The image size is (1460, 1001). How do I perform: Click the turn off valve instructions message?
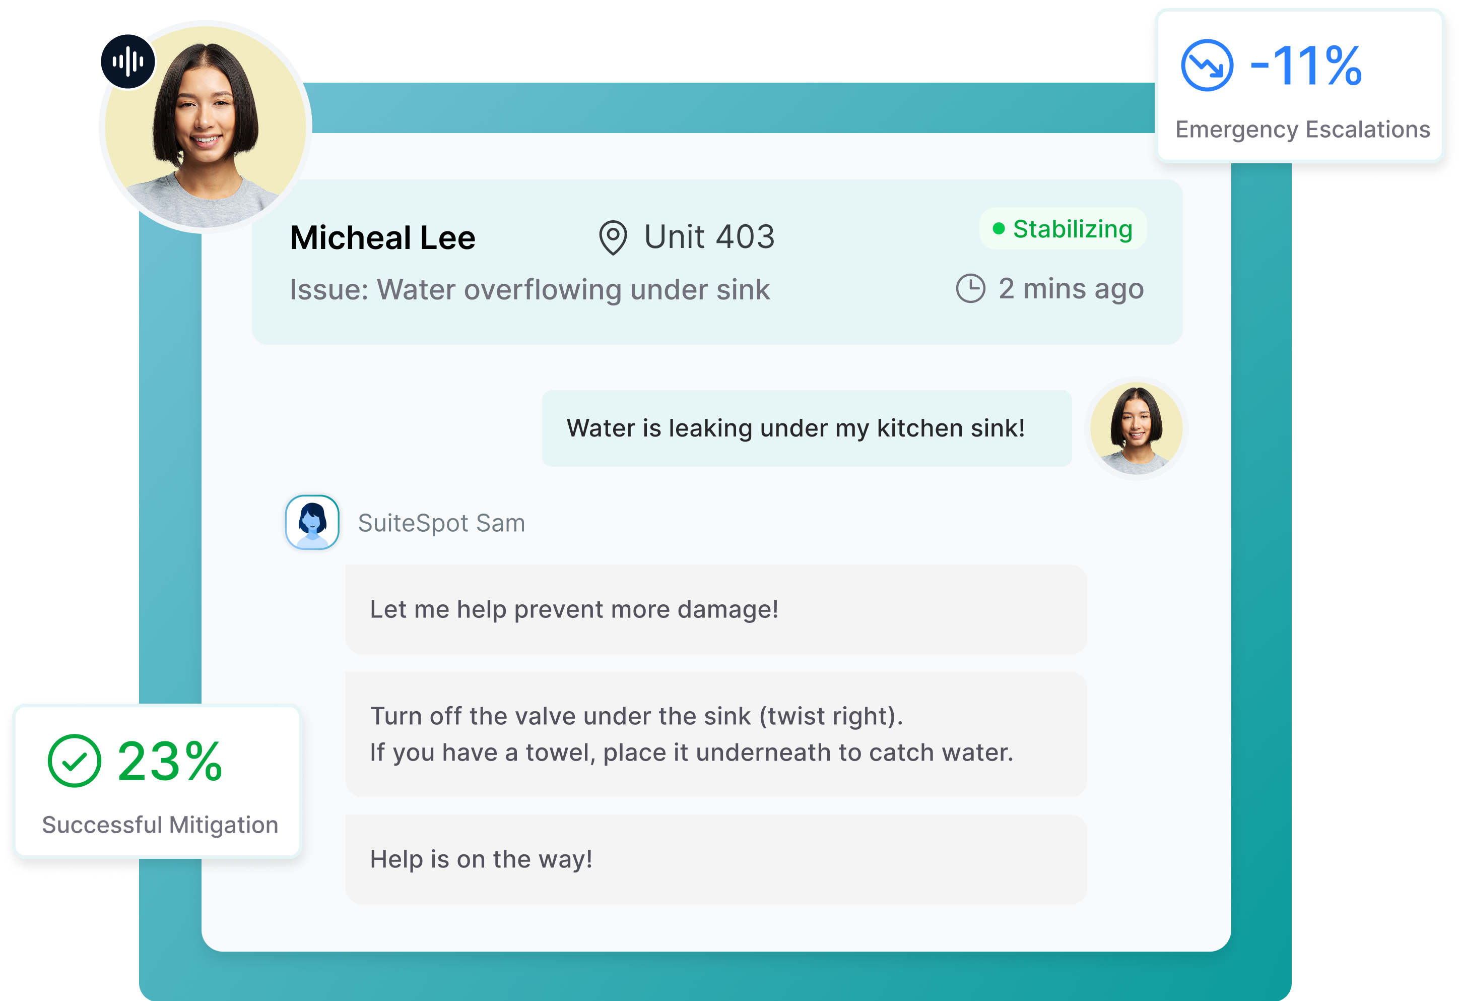[715, 734]
